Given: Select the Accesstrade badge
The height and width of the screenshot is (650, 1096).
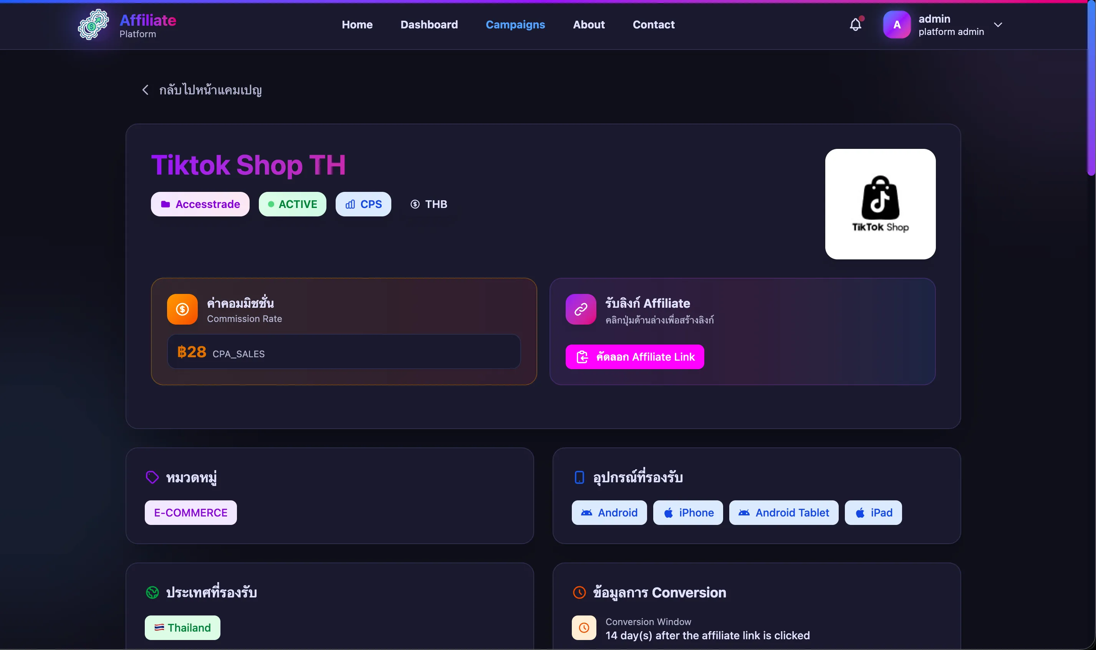Looking at the screenshot, I should pyautogui.click(x=200, y=204).
